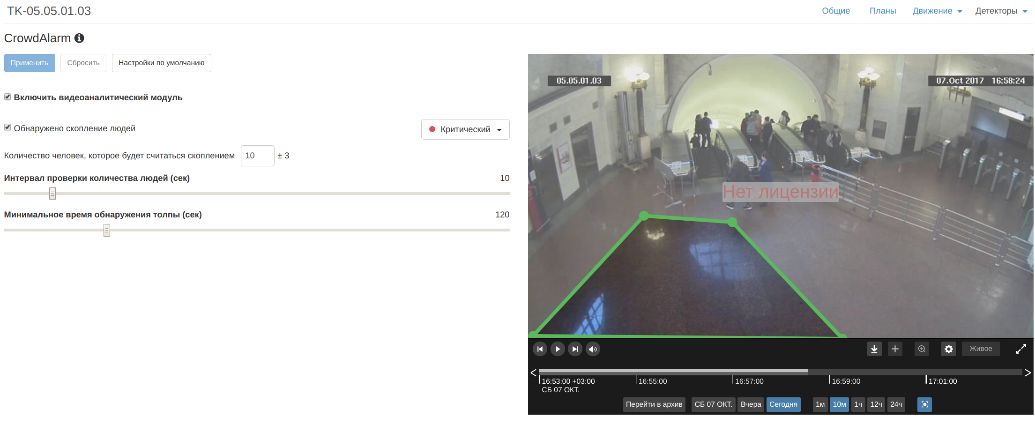Click the minimum time value 120 label
The width and height of the screenshot is (1035, 447).
[x=502, y=215]
